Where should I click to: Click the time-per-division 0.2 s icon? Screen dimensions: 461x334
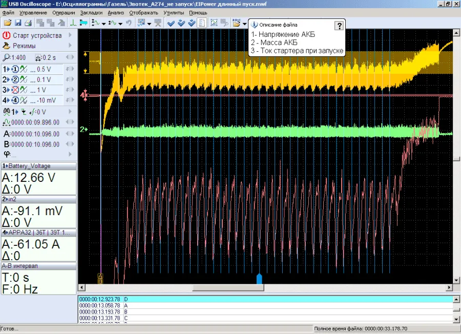[38, 57]
